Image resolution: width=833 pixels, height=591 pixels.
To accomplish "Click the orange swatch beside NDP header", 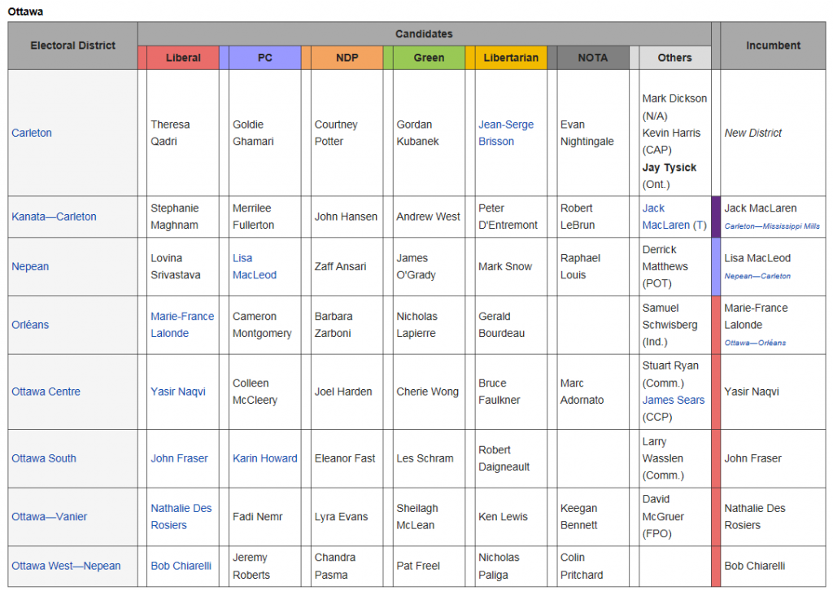I will coord(306,58).
